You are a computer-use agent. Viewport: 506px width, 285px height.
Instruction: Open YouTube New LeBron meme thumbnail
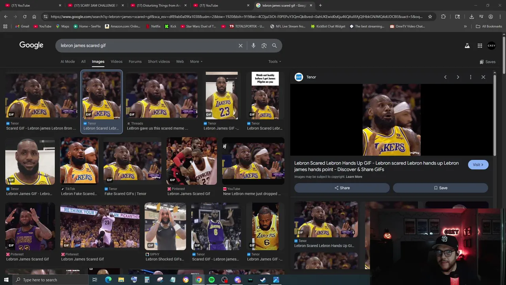click(253, 161)
